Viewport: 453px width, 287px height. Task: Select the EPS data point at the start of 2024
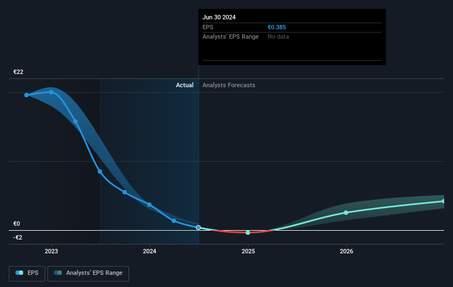[150, 205]
